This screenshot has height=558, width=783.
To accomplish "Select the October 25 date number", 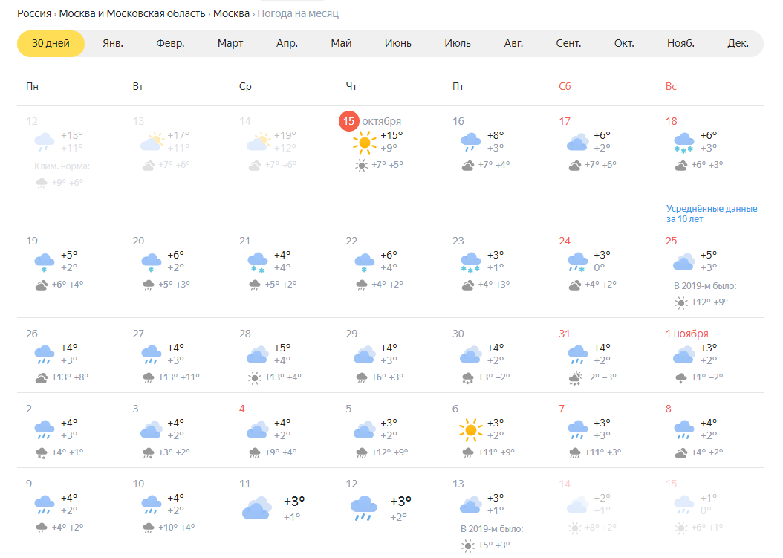I will pyautogui.click(x=672, y=241).
